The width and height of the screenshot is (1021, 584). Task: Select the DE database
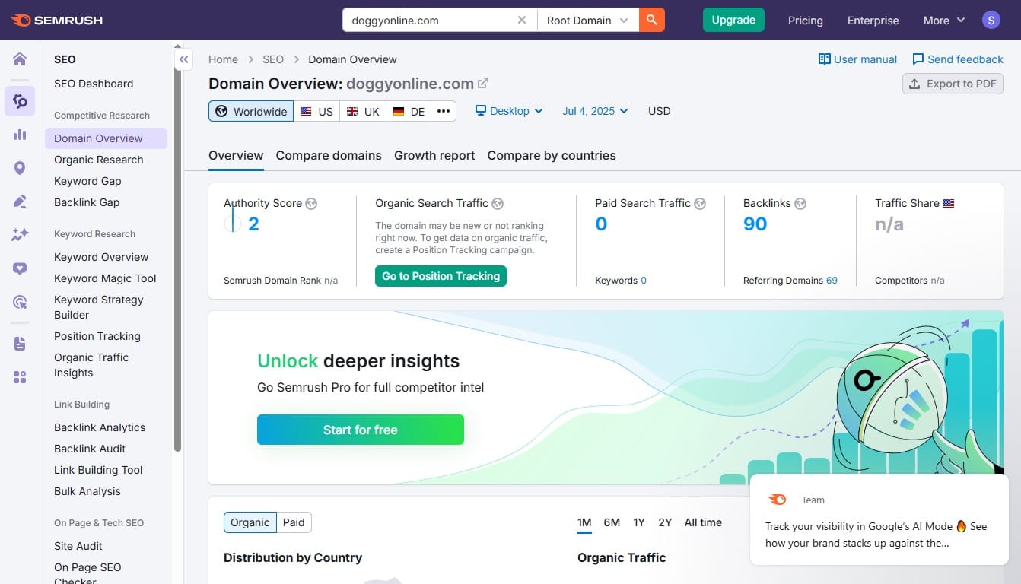pos(409,111)
